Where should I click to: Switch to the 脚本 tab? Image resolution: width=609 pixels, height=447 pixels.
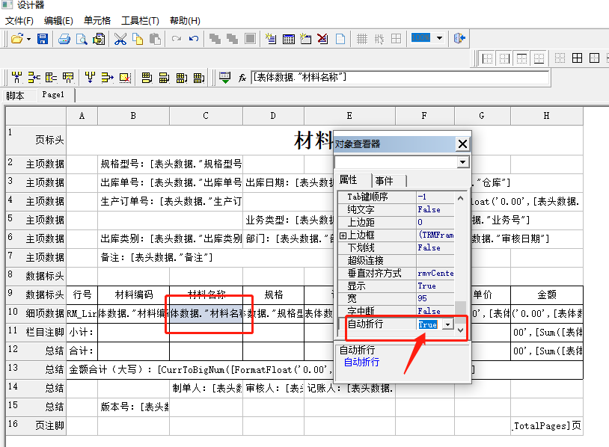pyautogui.click(x=15, y=96)
